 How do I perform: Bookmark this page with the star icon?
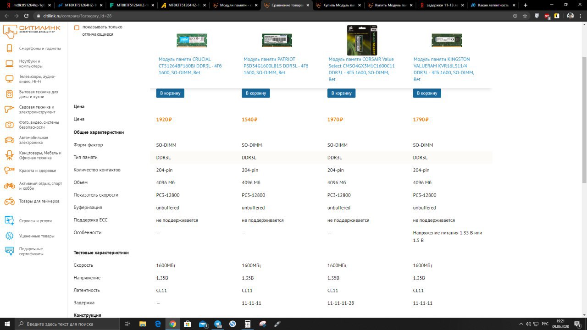point(525,16)
